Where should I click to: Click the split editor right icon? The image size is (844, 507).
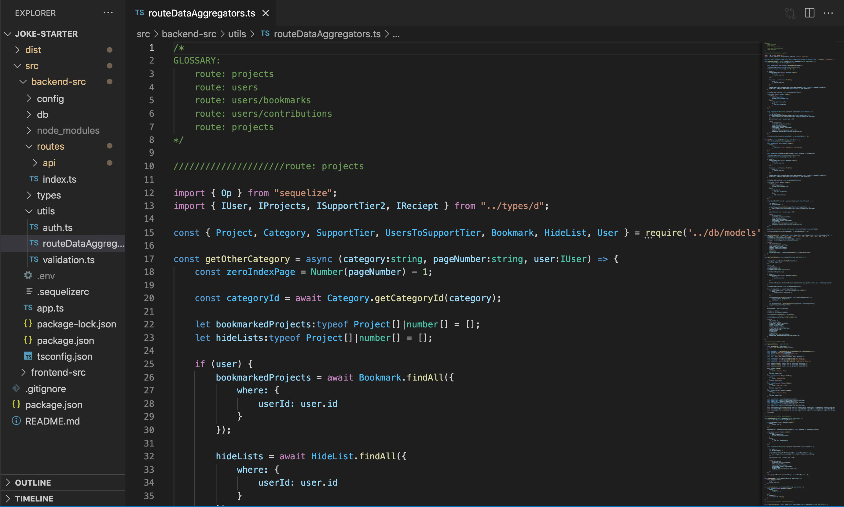809,13
